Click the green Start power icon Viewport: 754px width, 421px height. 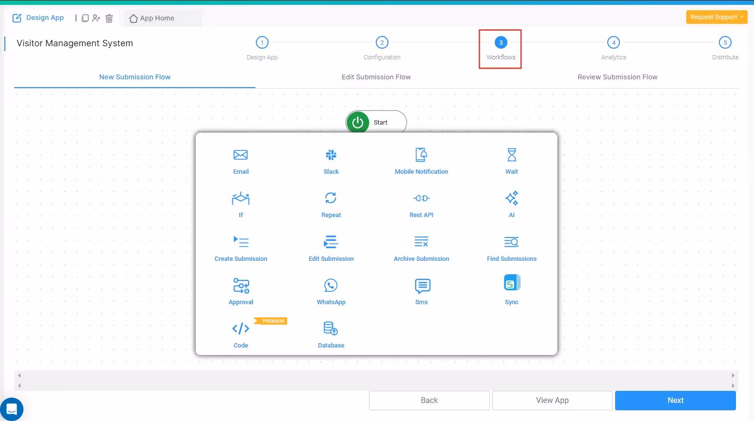point(358,122)
